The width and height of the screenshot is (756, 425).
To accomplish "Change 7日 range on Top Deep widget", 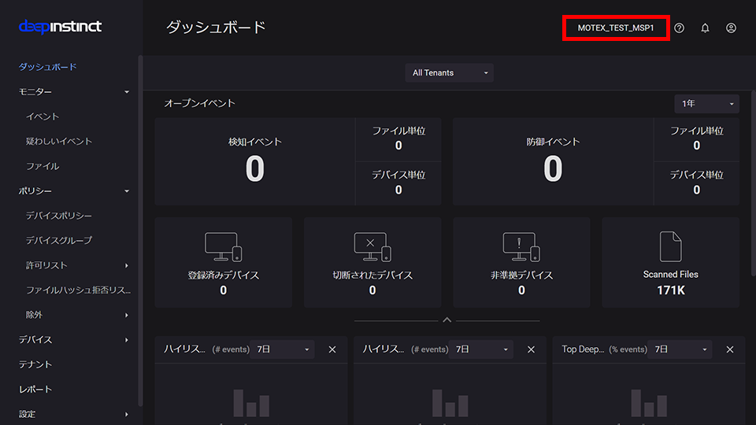I will click(x=680, y=349).
